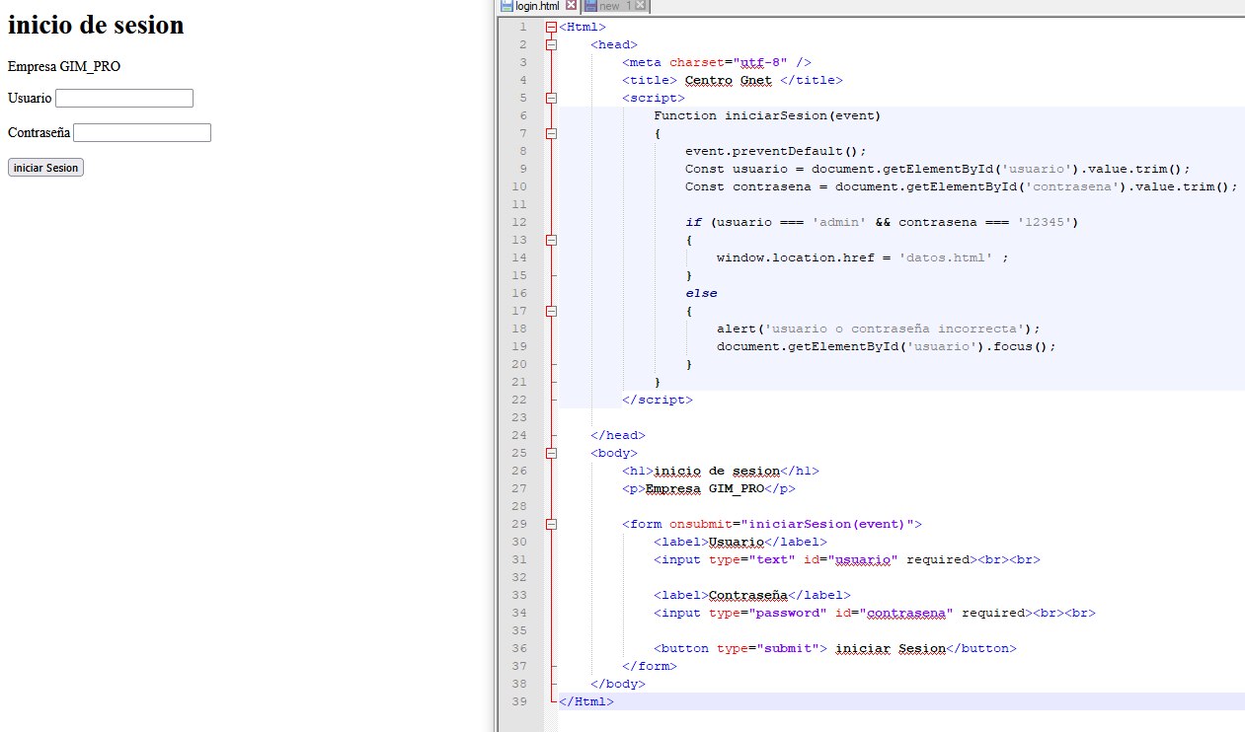Click line number 39 in the gutter

[520, 702]
